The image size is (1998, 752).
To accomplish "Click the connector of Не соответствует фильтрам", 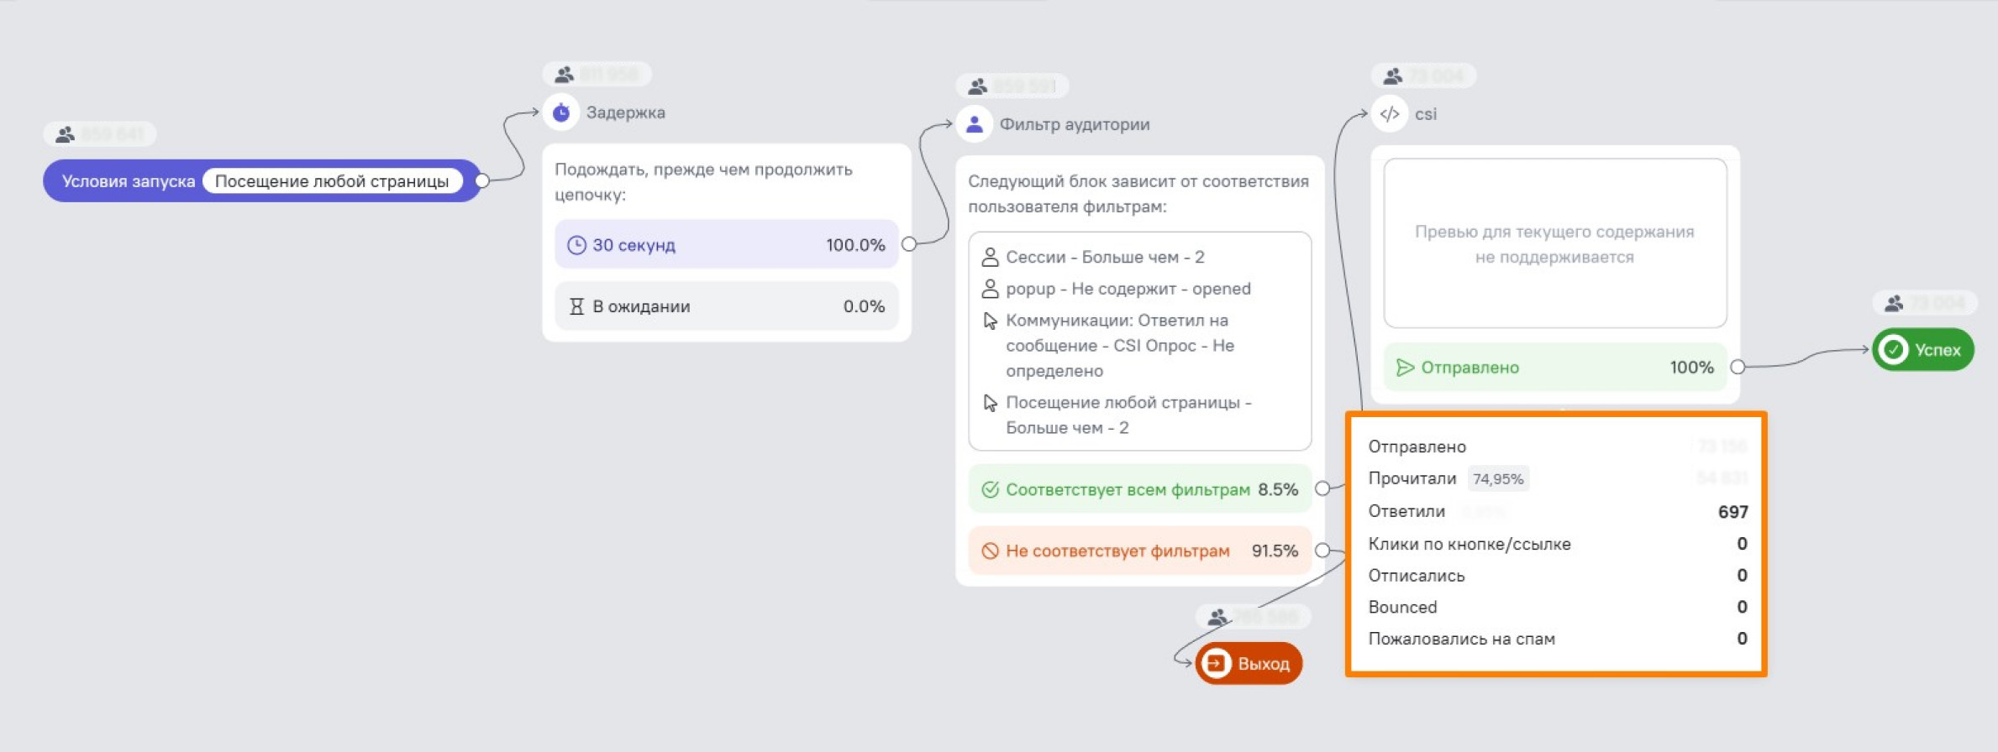I will tap(1322, 551).
